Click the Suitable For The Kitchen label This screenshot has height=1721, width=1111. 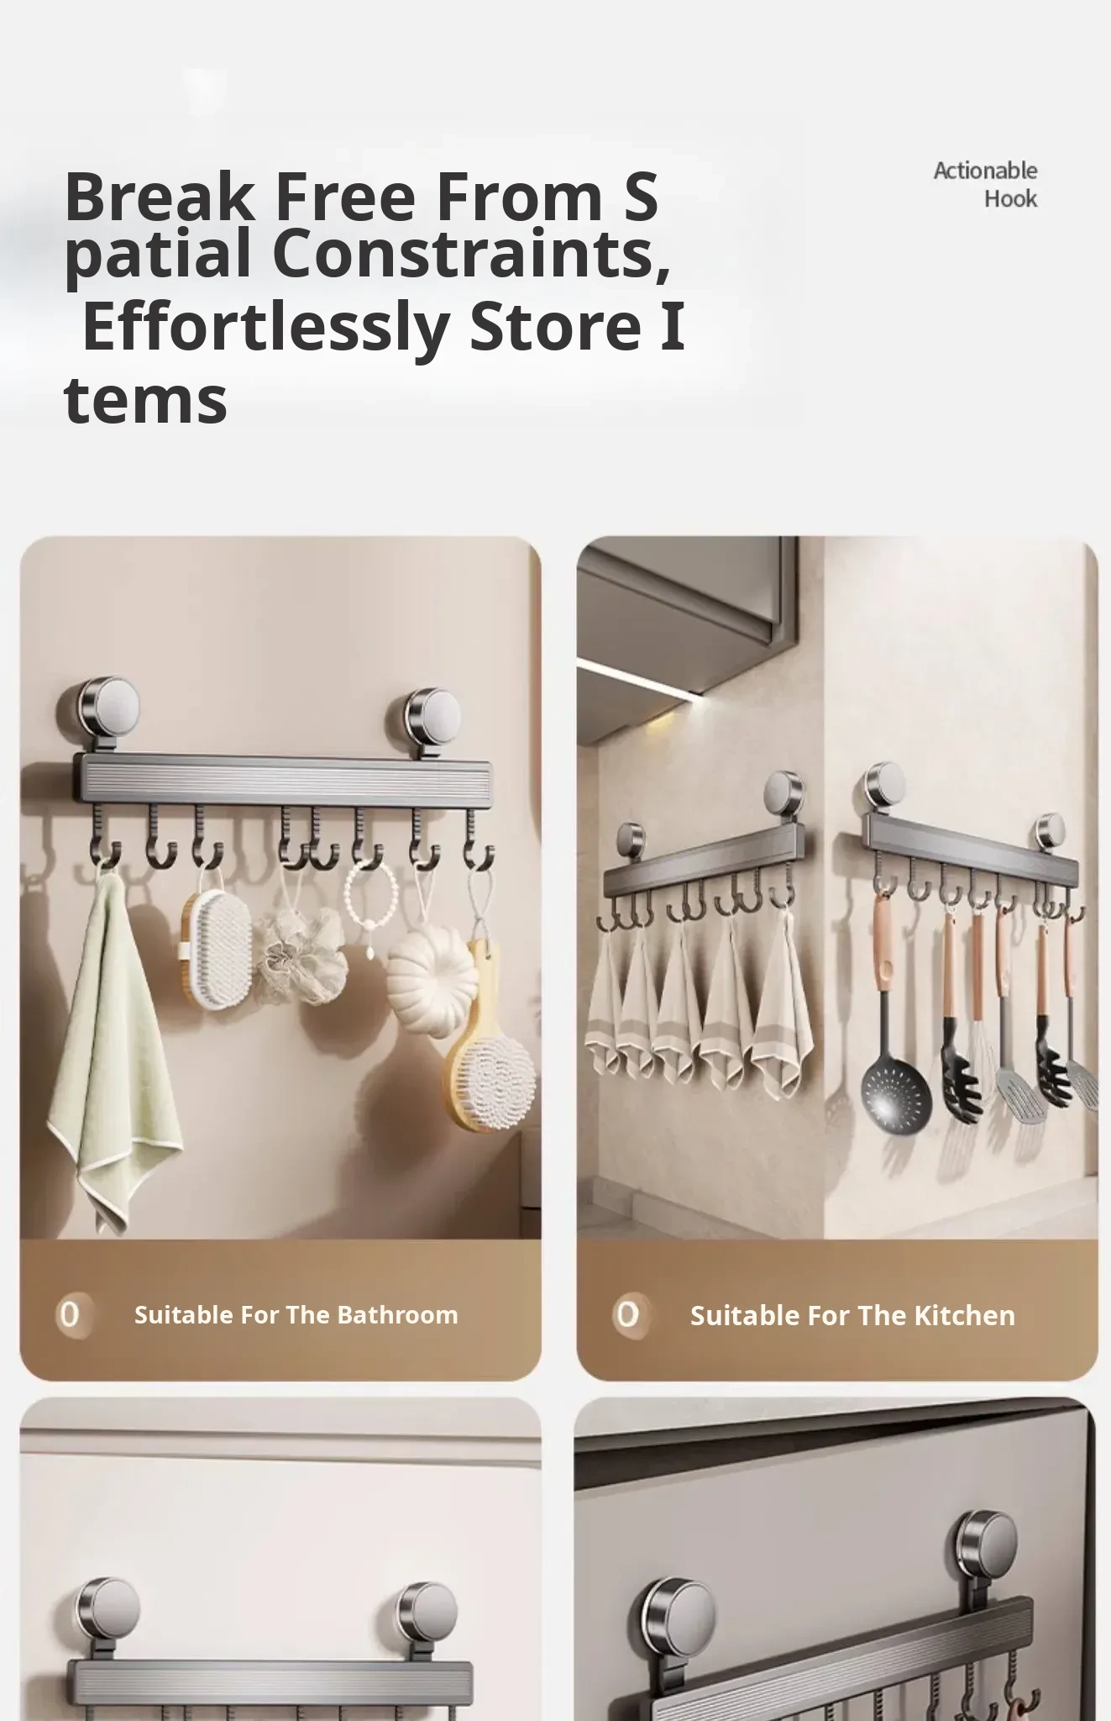point(852,1315)
